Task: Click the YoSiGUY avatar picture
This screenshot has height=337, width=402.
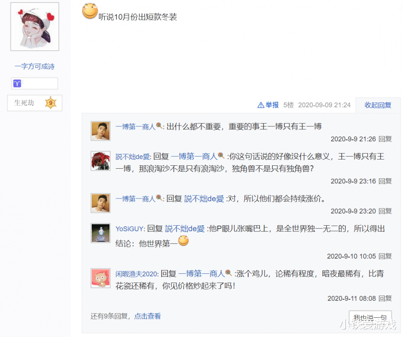Action: point(100,233)
